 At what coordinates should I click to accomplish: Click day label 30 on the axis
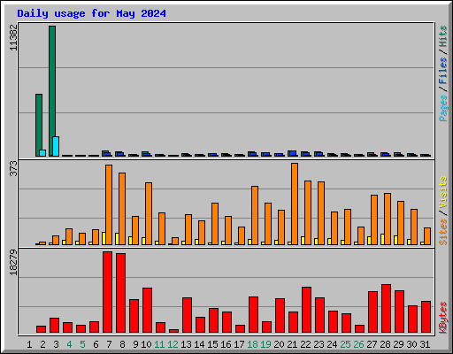click(411, 344)
